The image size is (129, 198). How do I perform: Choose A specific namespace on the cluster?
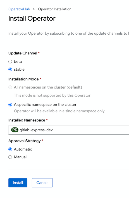tap(10, 104)
